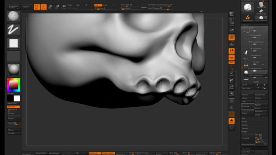Image resolution: width=276 pixels, height=155 pixels.
Task: Select the white main color swatch
Action: point(17,99)
